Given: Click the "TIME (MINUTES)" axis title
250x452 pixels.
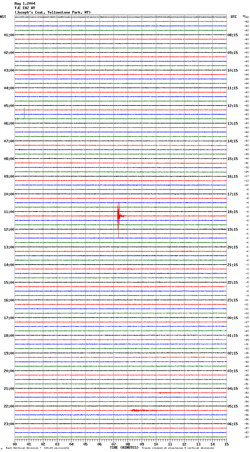Looking at the screenshot, I should click(x=124, y=448).
